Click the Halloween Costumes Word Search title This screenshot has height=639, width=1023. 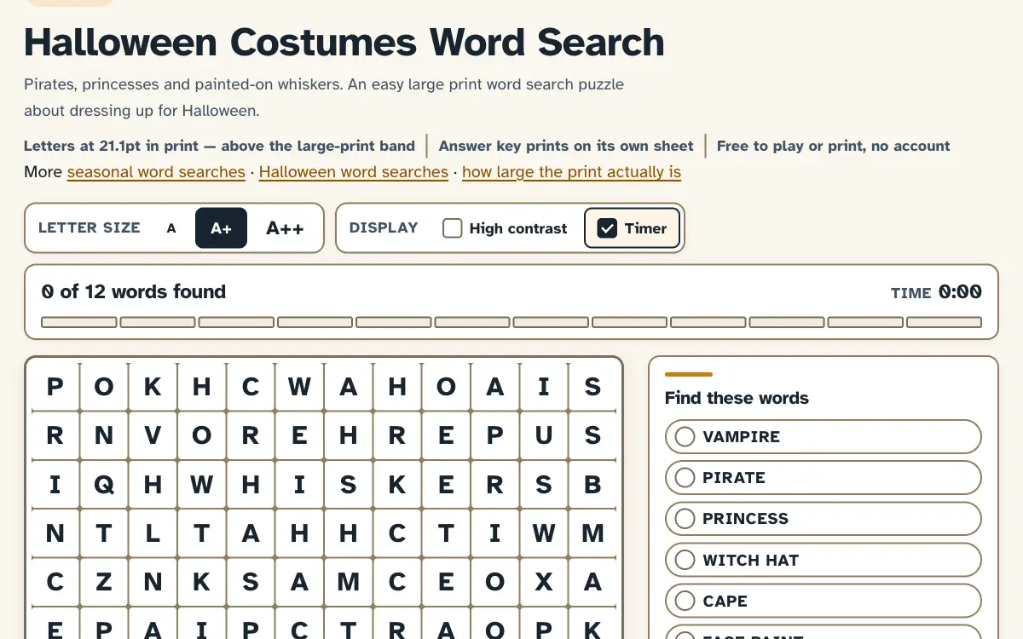pyautogui.click(x=344, y=42)
